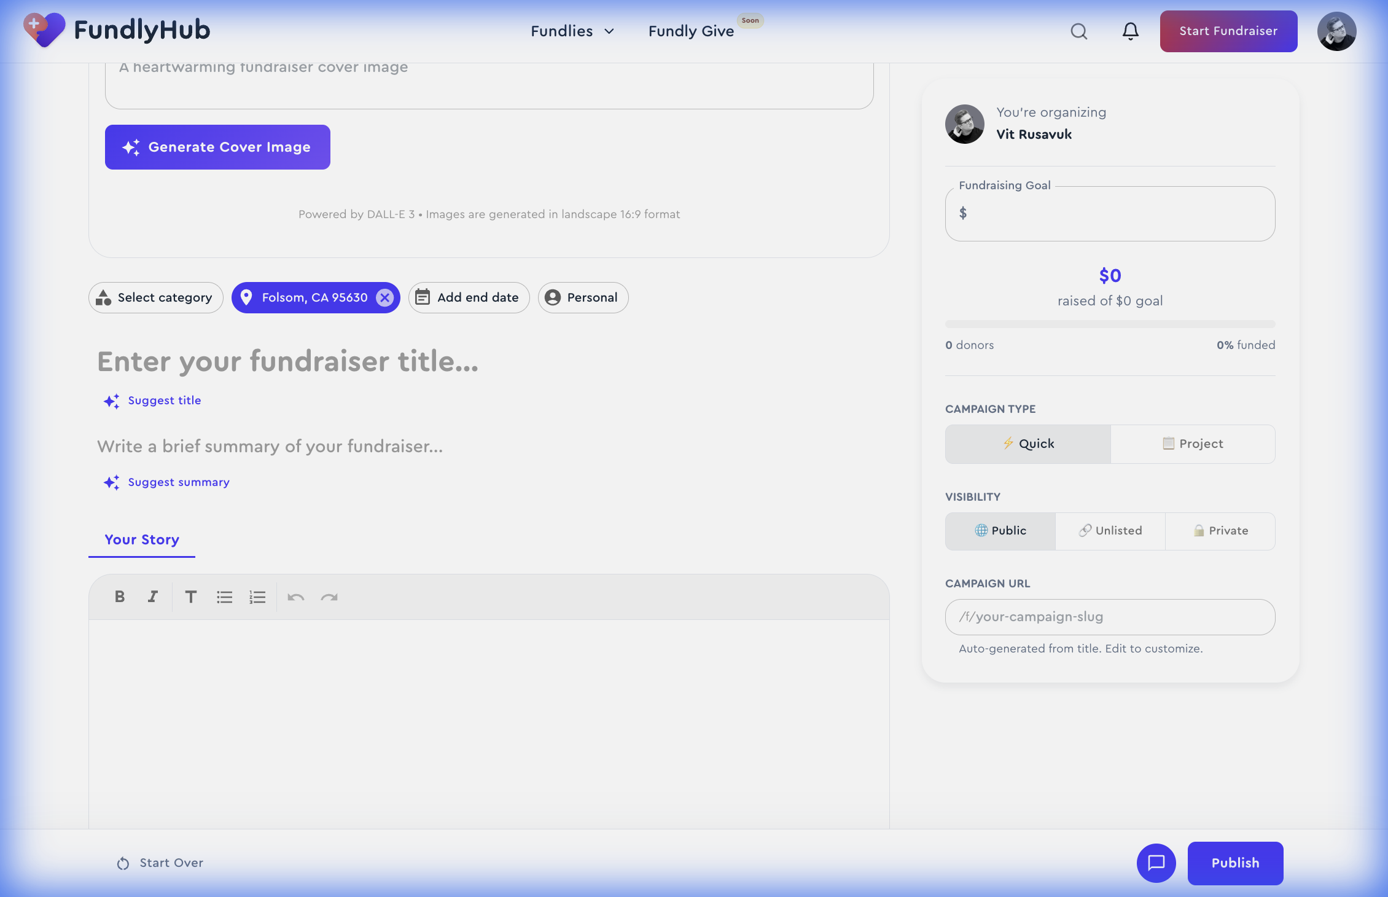The width and height of the screenshot is (1388, 897).
Task: Open the chat bubble button
Action: click(1156, 863)
